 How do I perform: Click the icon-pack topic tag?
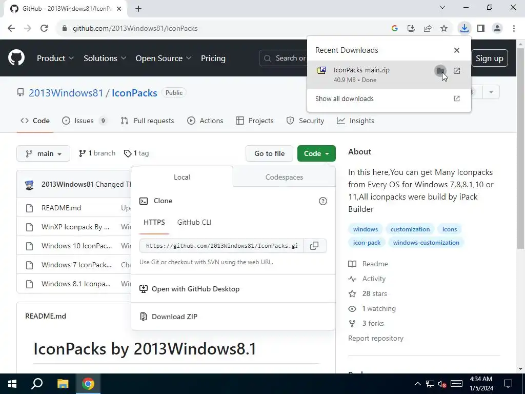point(367,243)
